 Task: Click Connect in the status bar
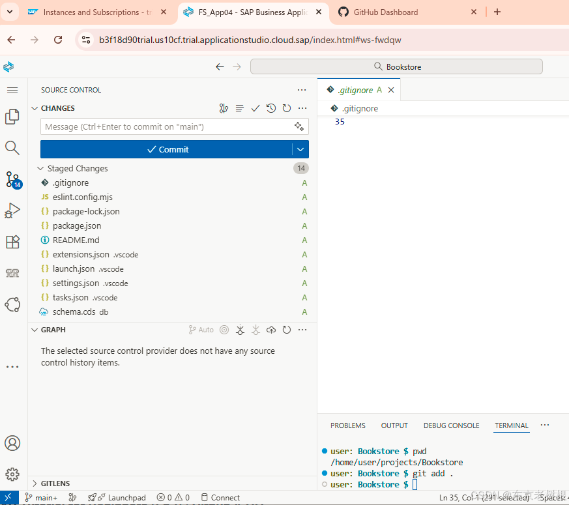coord(220,498)
